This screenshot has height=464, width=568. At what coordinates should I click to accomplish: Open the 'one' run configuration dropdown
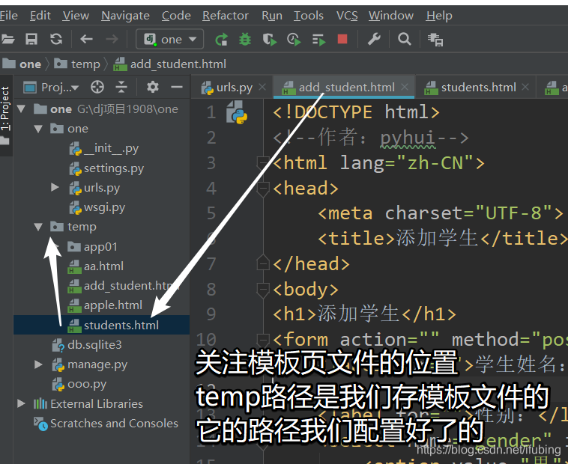(x=169, y=39)
